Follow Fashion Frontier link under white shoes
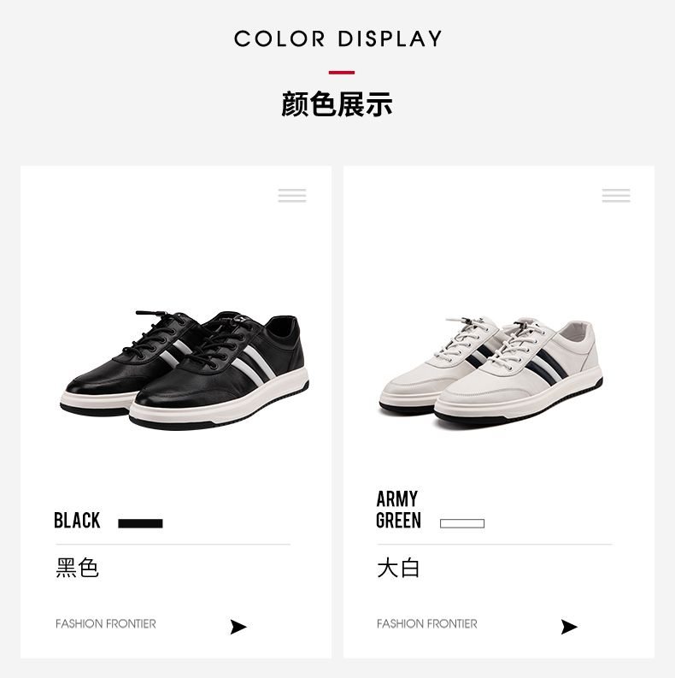 pos(427,623)
